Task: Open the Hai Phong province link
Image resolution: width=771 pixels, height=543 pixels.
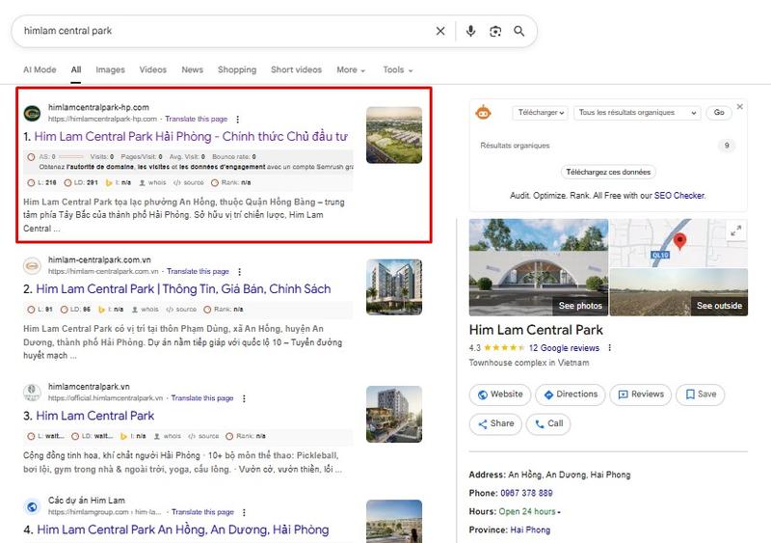Action: (x=530, y=530)
